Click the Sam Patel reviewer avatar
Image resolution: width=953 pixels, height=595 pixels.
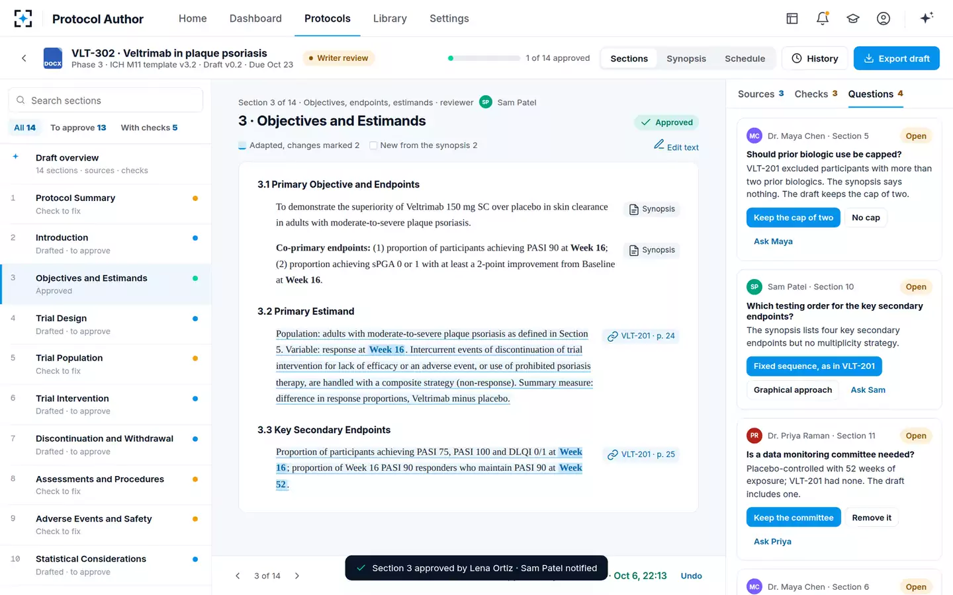pyautogui.click(x=486, y=102)
